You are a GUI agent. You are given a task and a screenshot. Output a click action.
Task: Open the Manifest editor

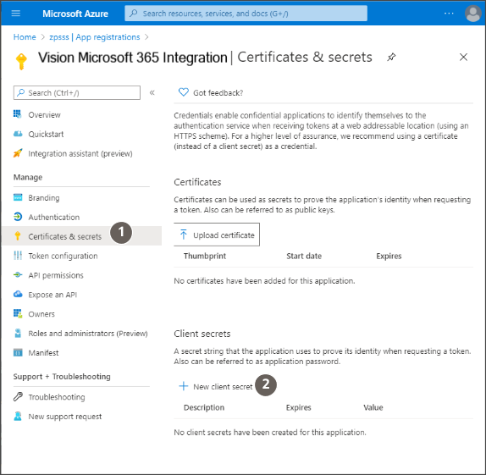pyautogui.click(x=43, y=353)
